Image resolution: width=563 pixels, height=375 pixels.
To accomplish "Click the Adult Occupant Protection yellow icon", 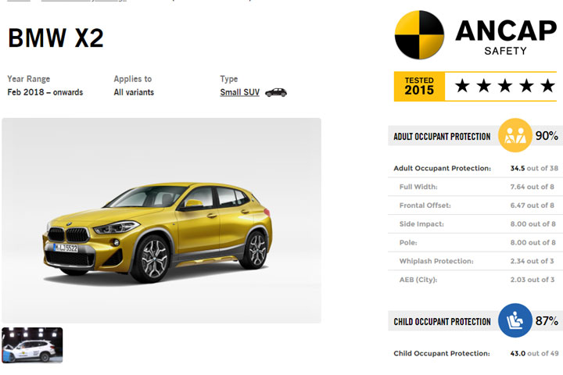I will pyautogui.click(x=515, y=135).
